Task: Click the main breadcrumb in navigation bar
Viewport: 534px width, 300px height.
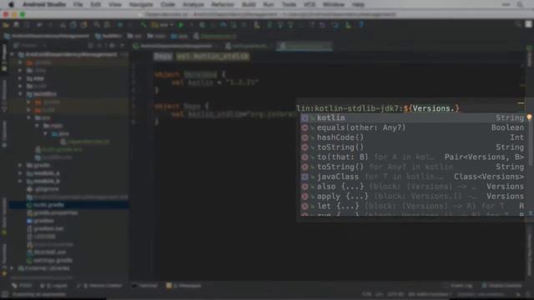Action: 156,36
